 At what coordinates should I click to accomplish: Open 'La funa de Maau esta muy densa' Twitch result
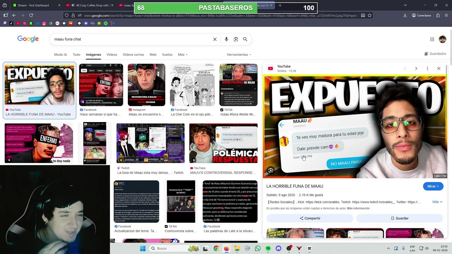(150, 173)
